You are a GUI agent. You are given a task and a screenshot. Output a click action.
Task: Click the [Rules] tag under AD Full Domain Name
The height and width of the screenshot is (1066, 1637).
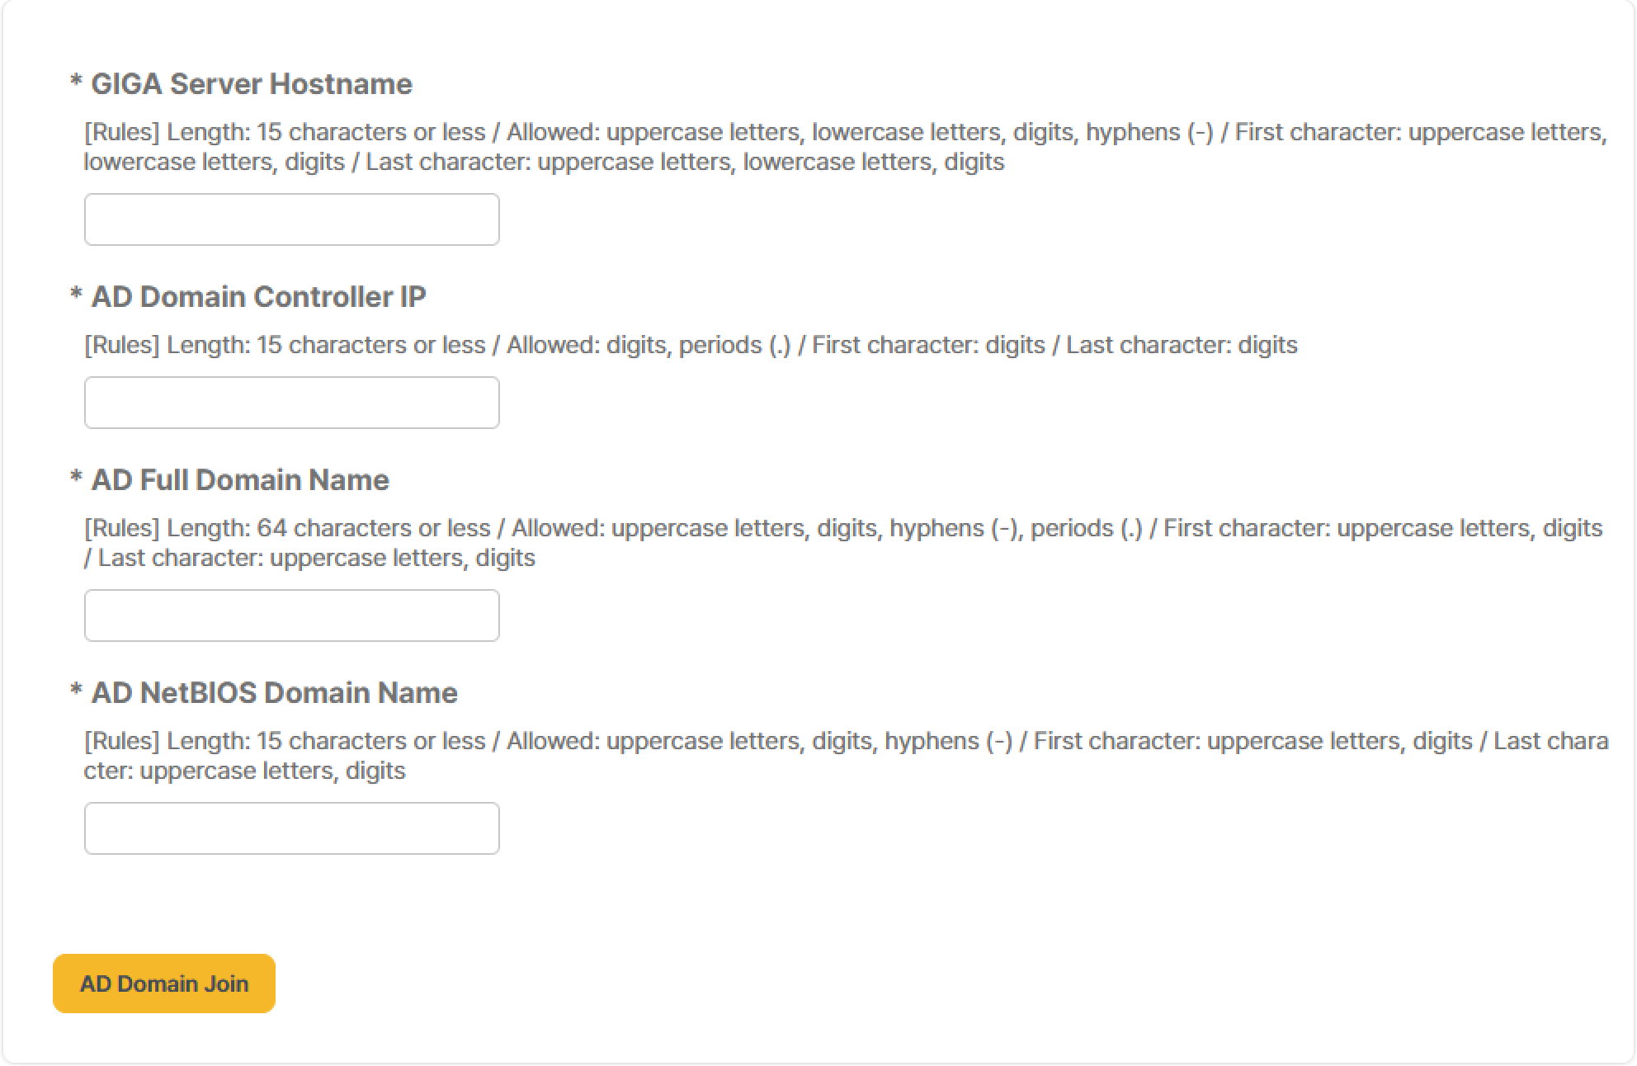(x=122, y=528)
